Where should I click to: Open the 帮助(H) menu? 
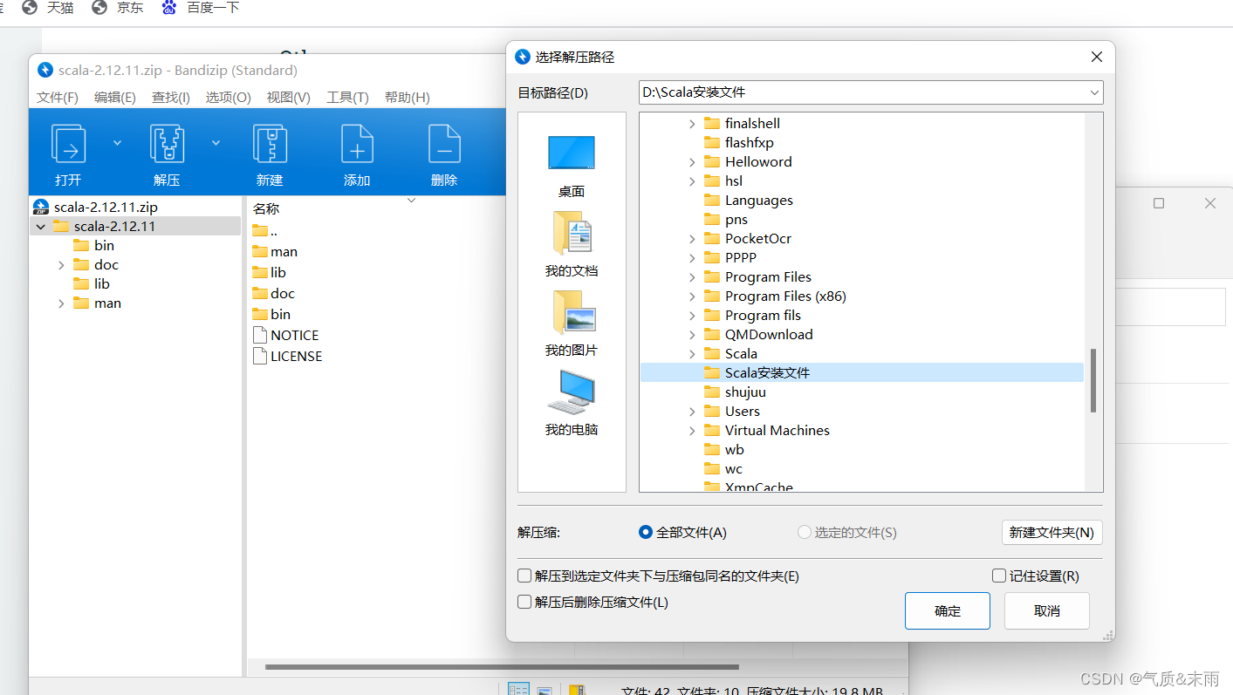[408, 97]
